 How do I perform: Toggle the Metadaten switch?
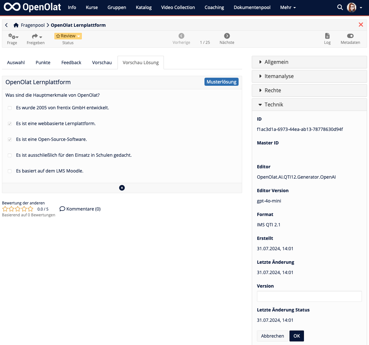(350, 36)
